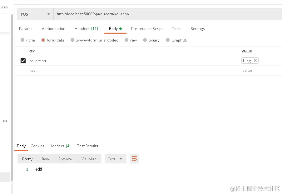
Task: Select the form-data radio button
Action: [x=43, y=40]
